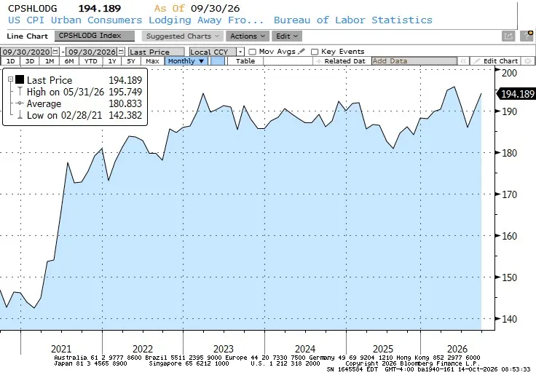Open the end date calendar picker icon

coord(121,52)
